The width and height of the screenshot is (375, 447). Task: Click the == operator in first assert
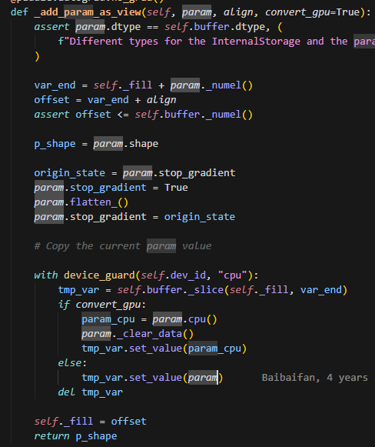(153, 27)
